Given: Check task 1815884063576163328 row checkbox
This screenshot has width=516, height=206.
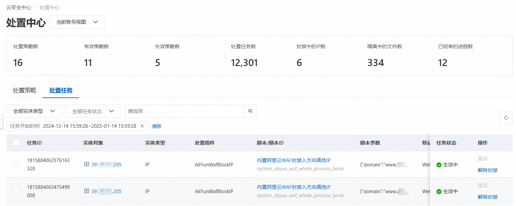Looking at the screenshot, I should (16, 164).
